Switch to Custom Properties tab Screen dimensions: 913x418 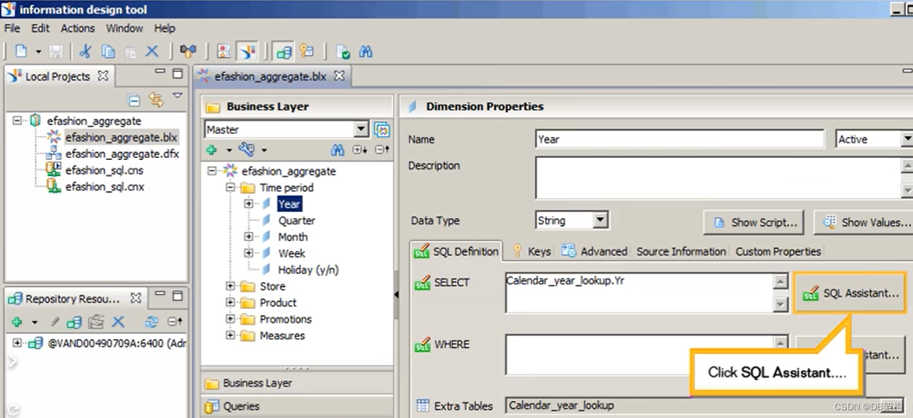778,251
